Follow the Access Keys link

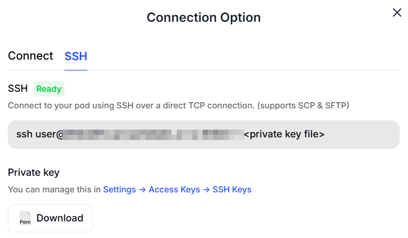[174, 189]
